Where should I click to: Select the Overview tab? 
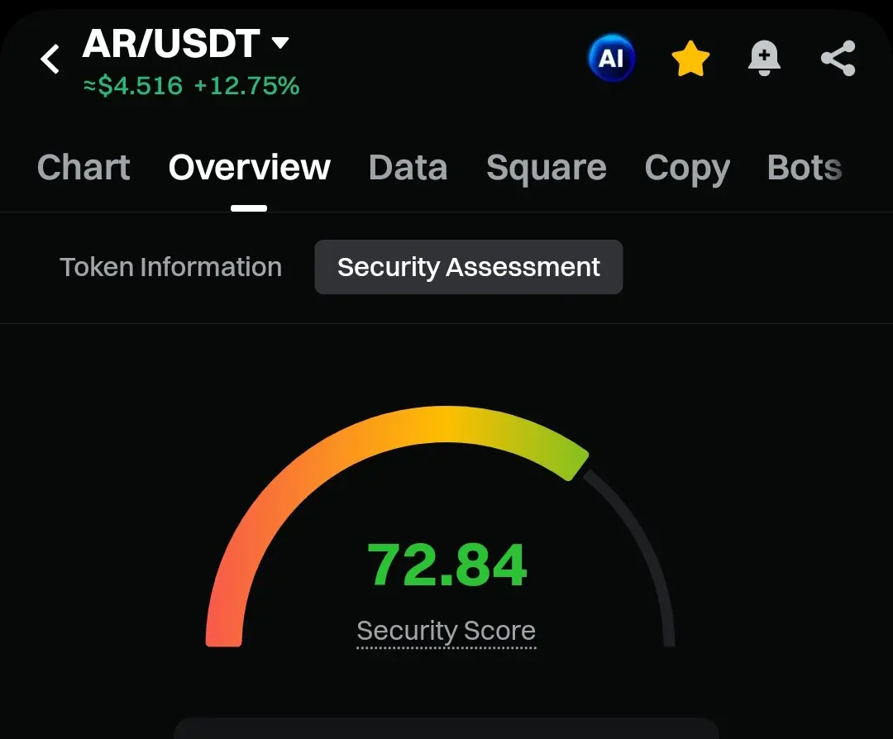pos(250,167)
